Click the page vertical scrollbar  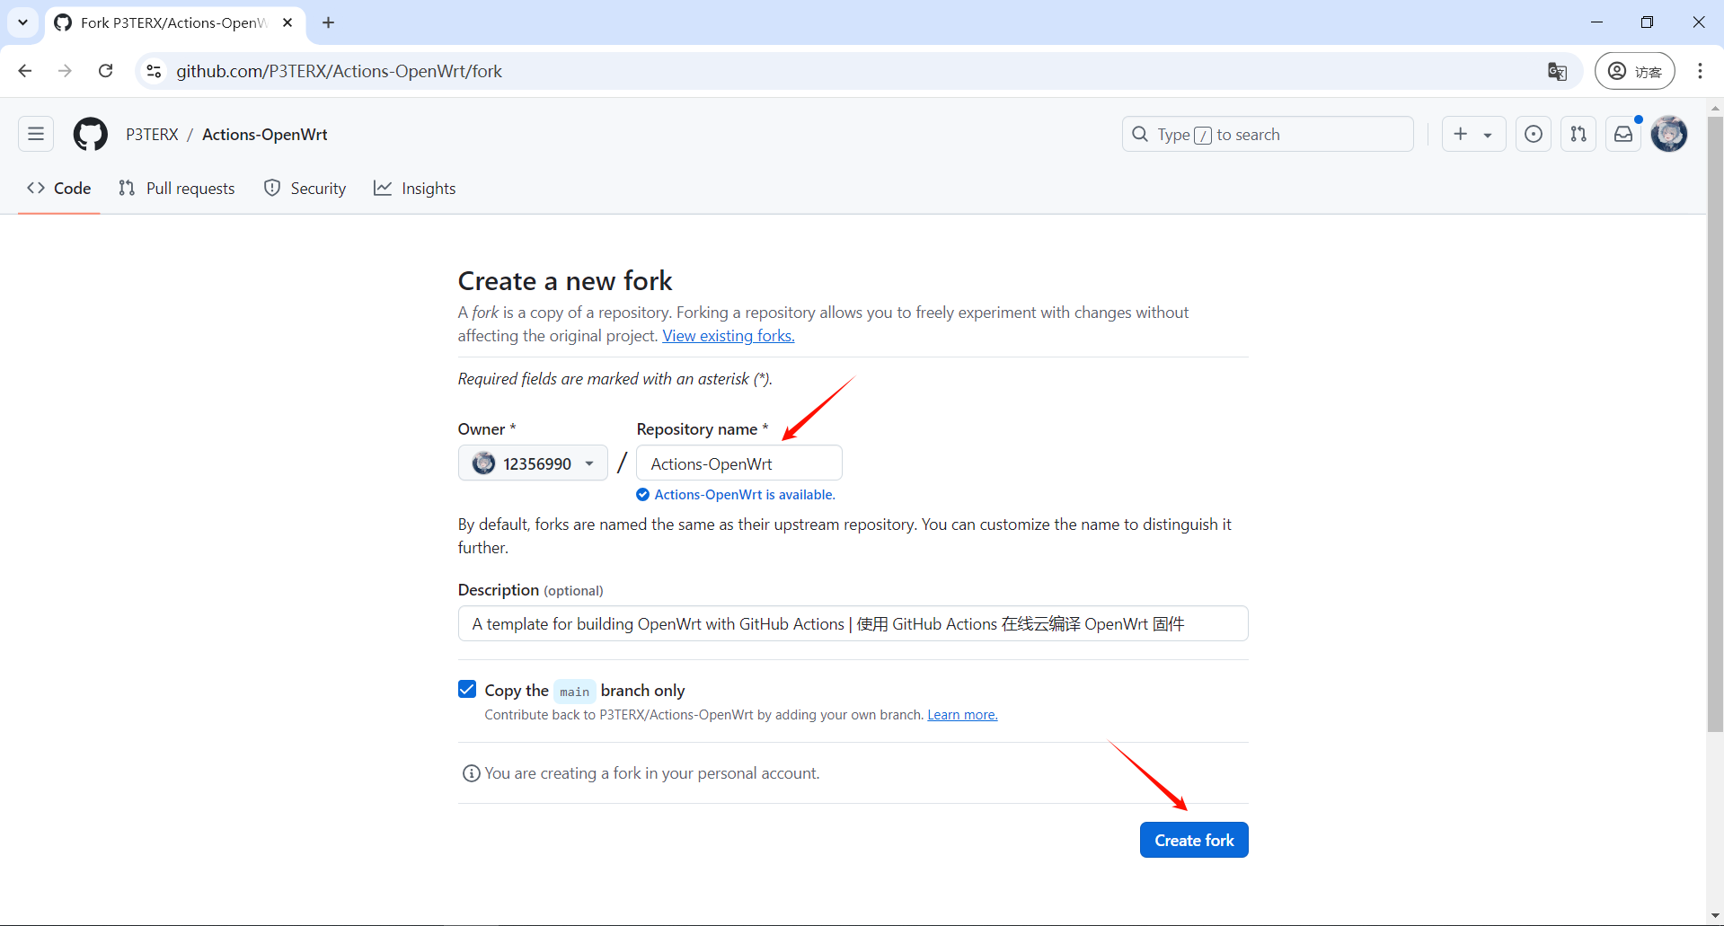coord(1715,422)
